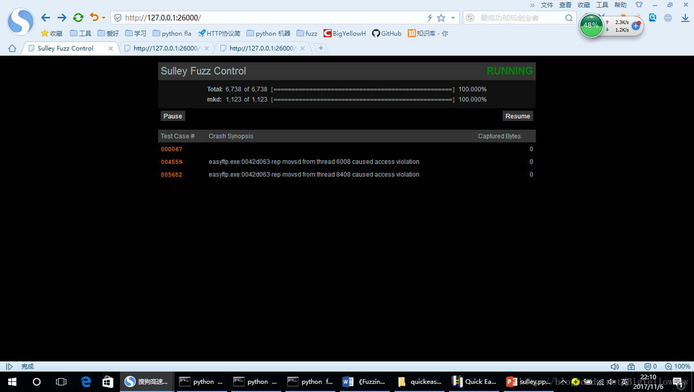The image size is (694, 392).
Task: Click the Windows Start button
Action: coord(12,382)
